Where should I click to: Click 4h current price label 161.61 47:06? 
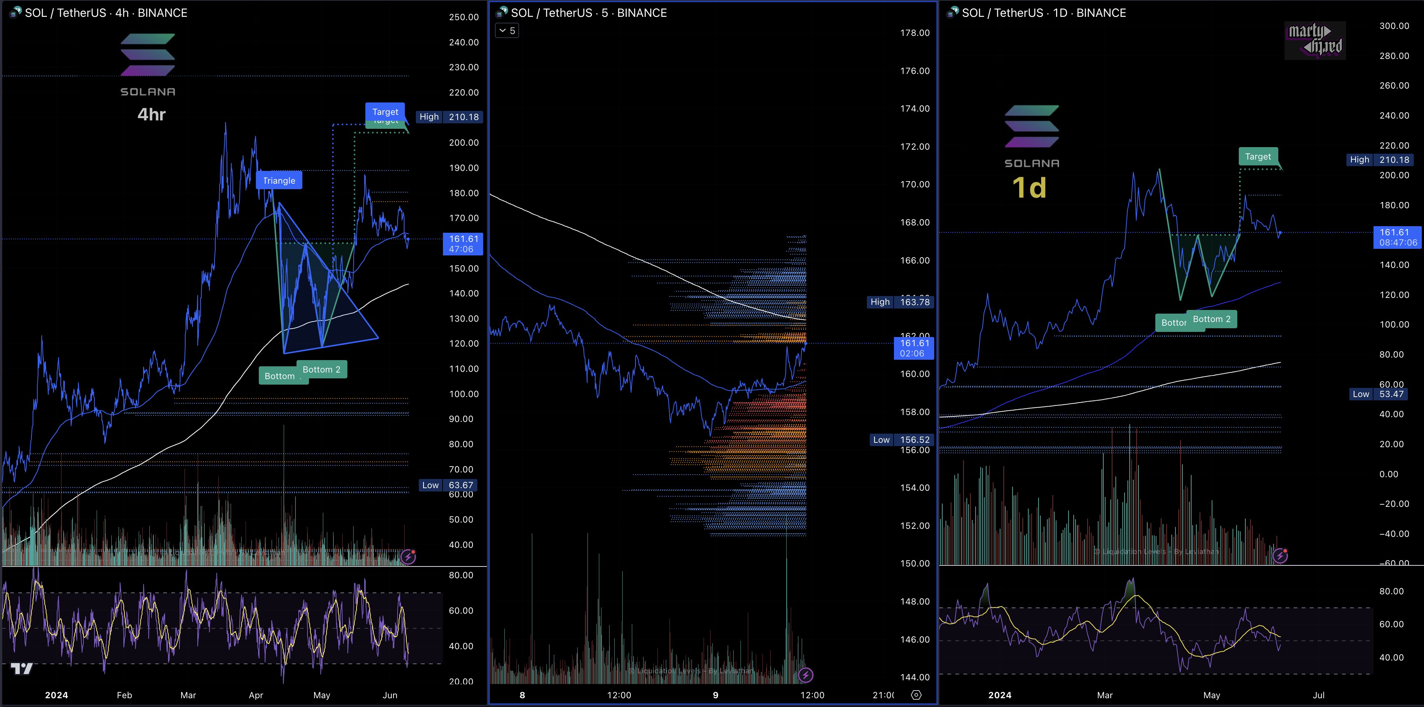click(463, 244)
